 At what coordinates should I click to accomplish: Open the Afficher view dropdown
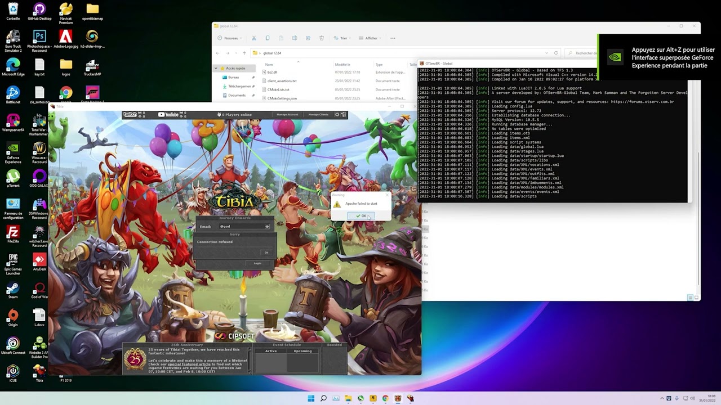point(371,38)
